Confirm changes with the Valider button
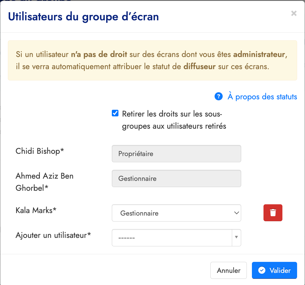This screenshot has width=305, height=285. click(274, 270)
